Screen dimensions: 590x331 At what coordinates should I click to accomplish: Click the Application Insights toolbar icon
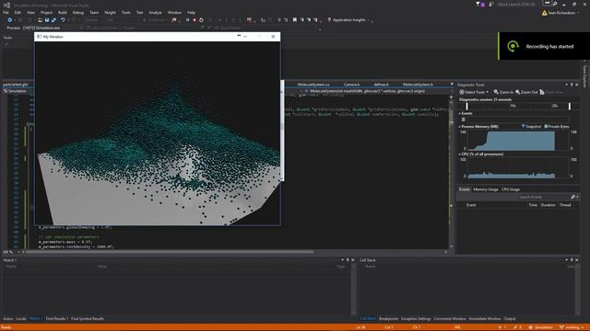click(329, 20)
